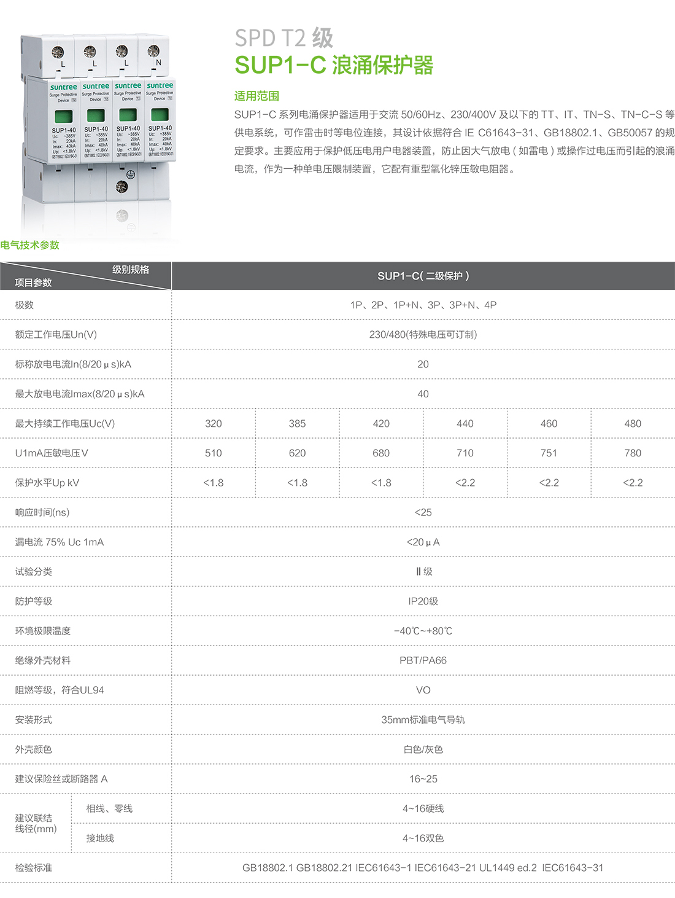Image resolution: width=675 pixels, height=898 pixels.
Task: Click the Uc value '460'
Action: (x=549, y=423)
